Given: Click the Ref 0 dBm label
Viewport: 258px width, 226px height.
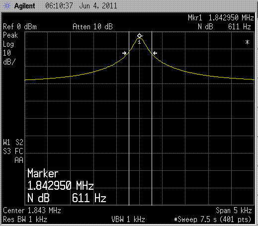Looking at the screenshot, I should 20,27.
